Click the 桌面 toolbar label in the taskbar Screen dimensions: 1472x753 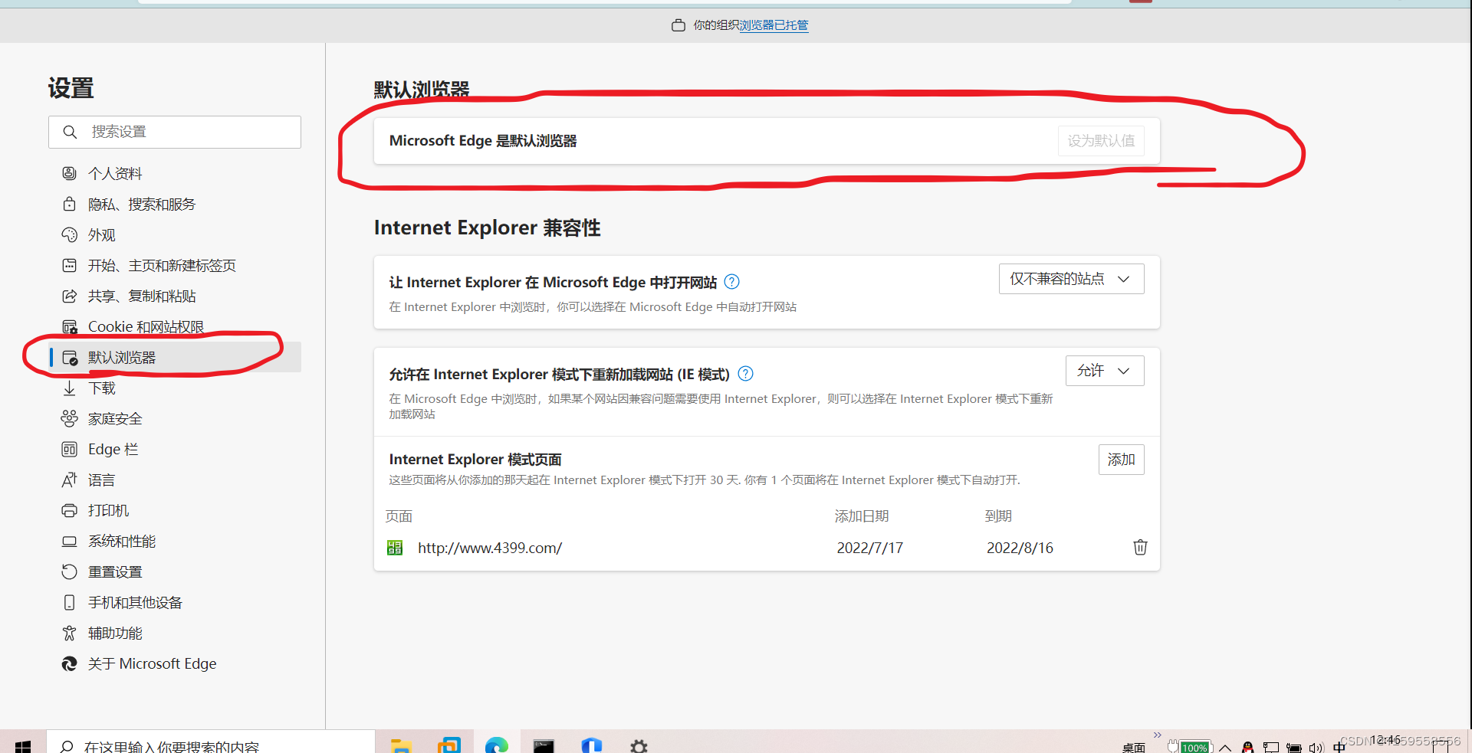point(1133,748)
